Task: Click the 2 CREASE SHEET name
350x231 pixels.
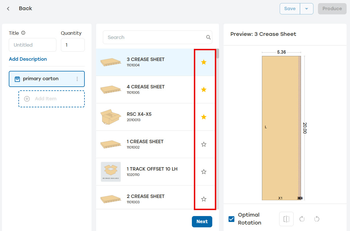Action: (x=146, y=196)
